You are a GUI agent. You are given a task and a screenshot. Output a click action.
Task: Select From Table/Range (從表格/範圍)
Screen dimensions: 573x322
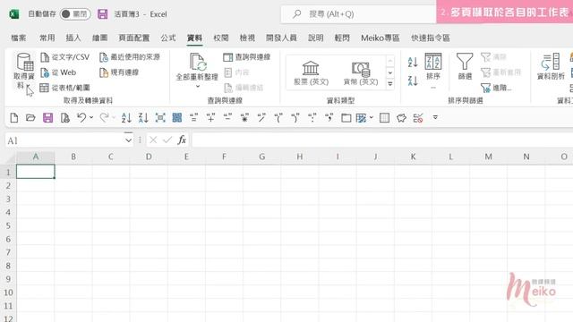(64, 88)
